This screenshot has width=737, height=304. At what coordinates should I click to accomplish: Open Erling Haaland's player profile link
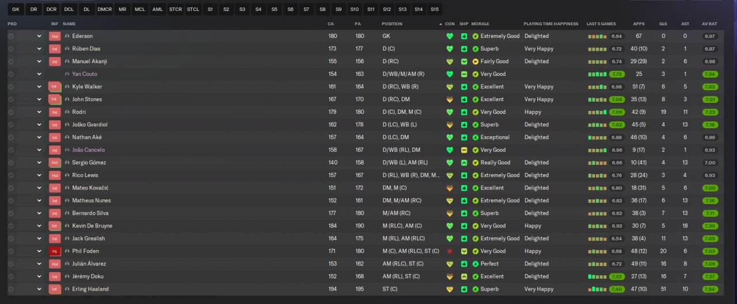click(90, 289)
